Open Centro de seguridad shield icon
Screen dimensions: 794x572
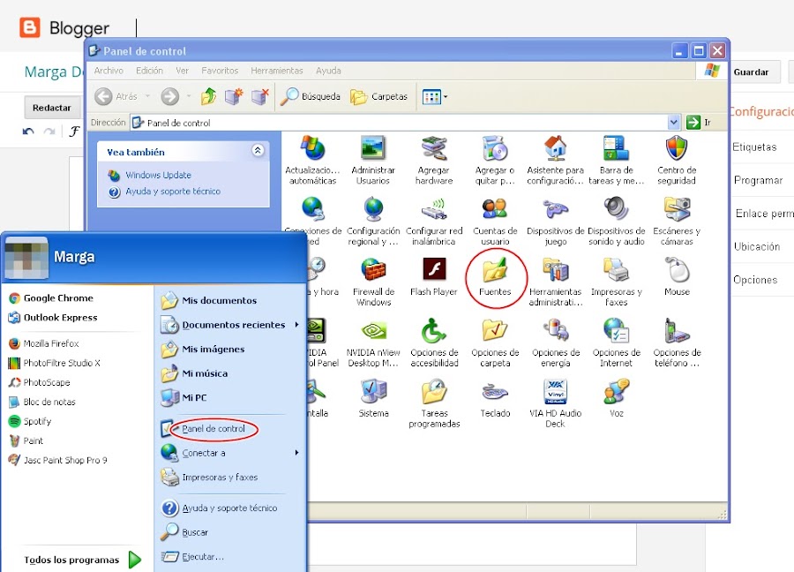[677, 148]
